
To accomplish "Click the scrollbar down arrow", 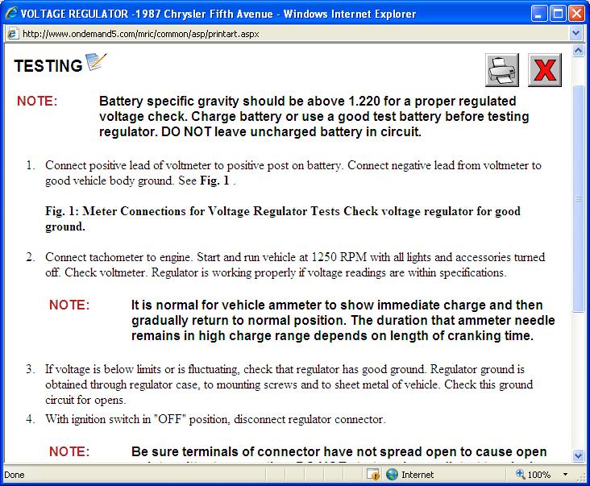I will coord(578,455).
